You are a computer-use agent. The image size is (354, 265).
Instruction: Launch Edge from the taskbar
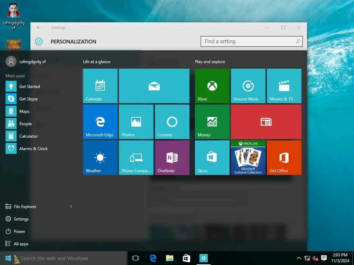pos(153,258)
